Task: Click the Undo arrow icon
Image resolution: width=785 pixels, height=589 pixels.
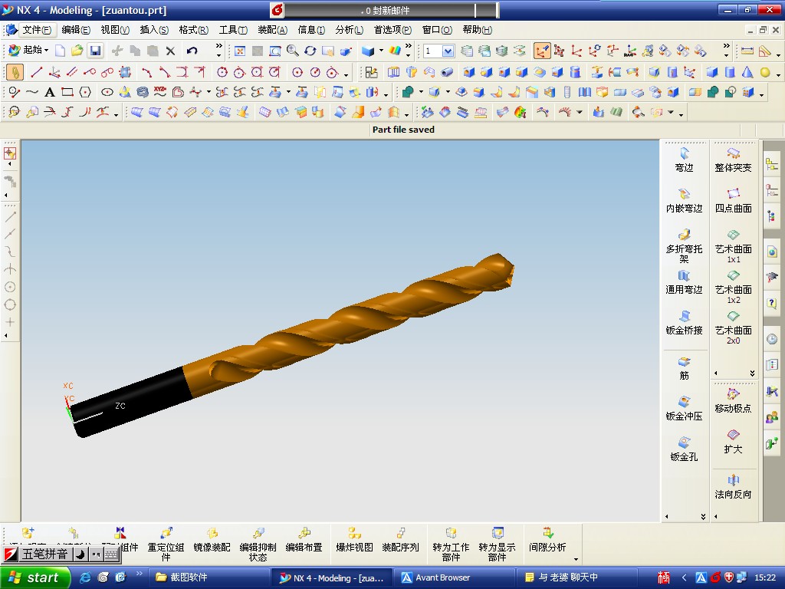Action: pos(192,51)
